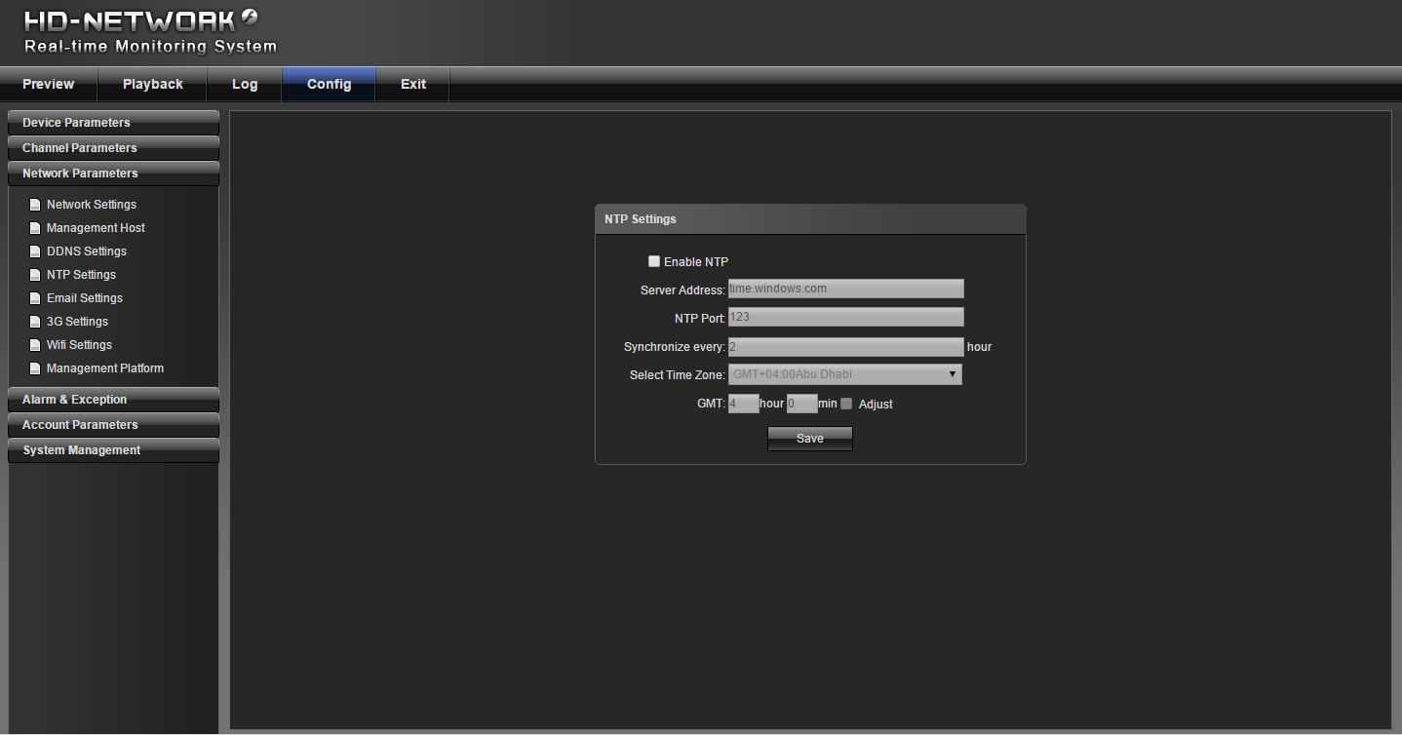Toggle the Adjust checkbox
1402x735 pixels.
[x=846, y=404]
